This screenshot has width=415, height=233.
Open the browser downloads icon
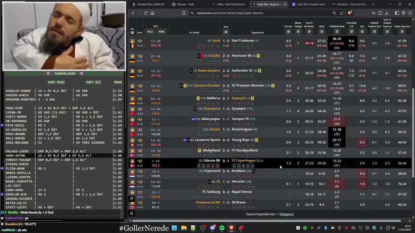[x=387, y=13]
